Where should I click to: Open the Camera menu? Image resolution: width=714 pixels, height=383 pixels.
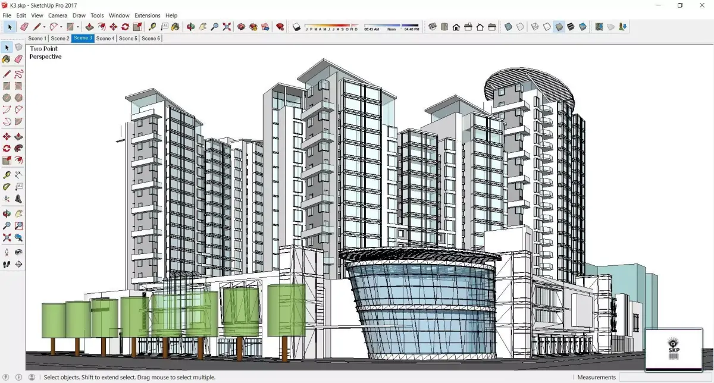coord(58,15)
